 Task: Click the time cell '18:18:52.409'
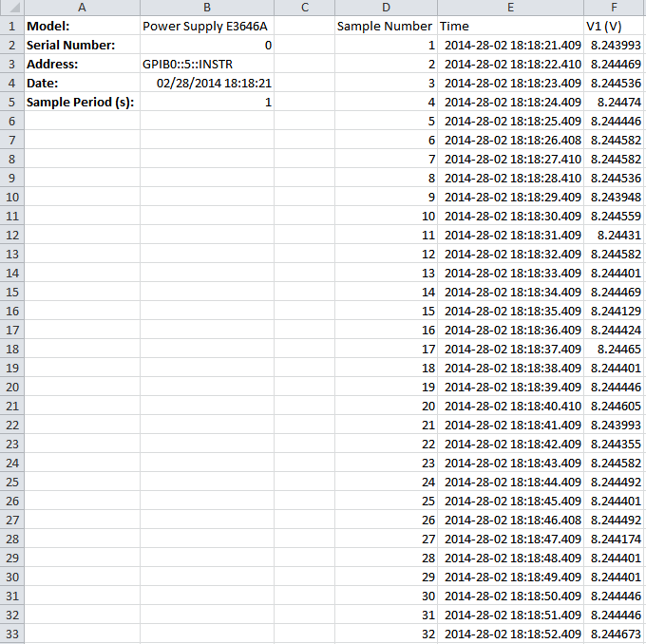coord(510,634)
